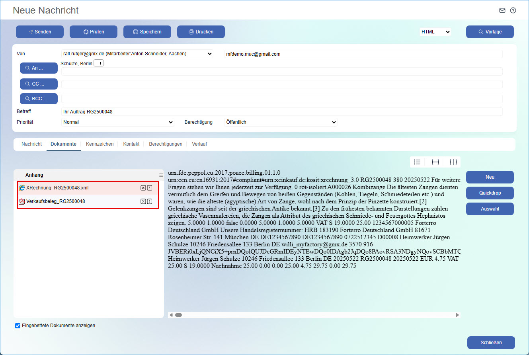Click into the Betreff subject field

pyautogui.click(x=281, y=112)
